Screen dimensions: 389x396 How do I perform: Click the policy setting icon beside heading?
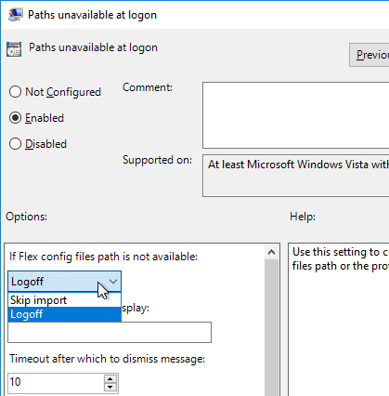click(x=14, y=49)
